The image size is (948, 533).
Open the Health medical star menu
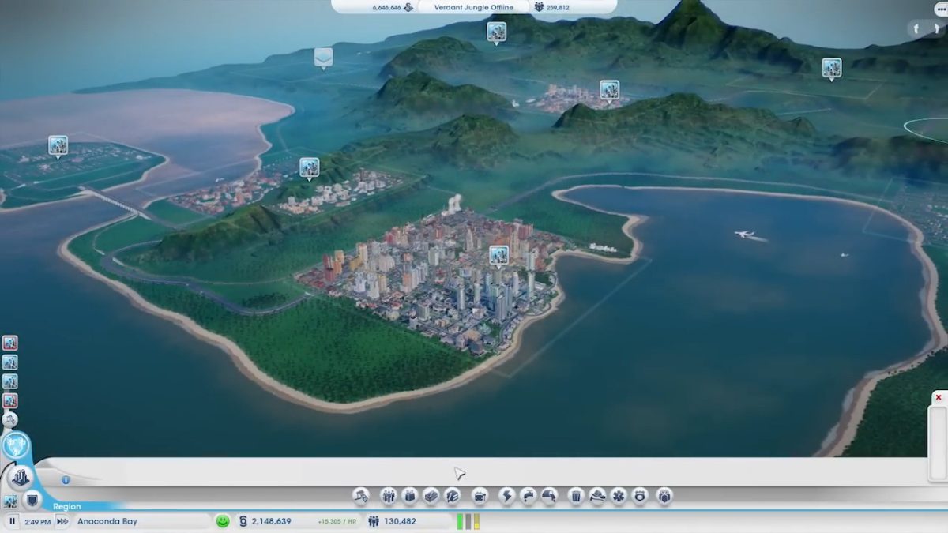619,496
